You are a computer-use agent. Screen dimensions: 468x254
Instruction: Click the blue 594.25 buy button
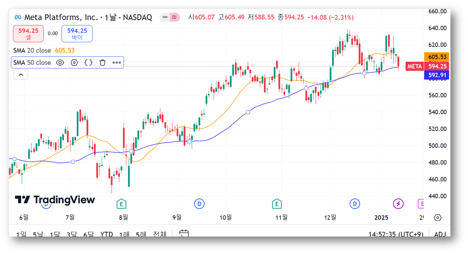point(77,34)
